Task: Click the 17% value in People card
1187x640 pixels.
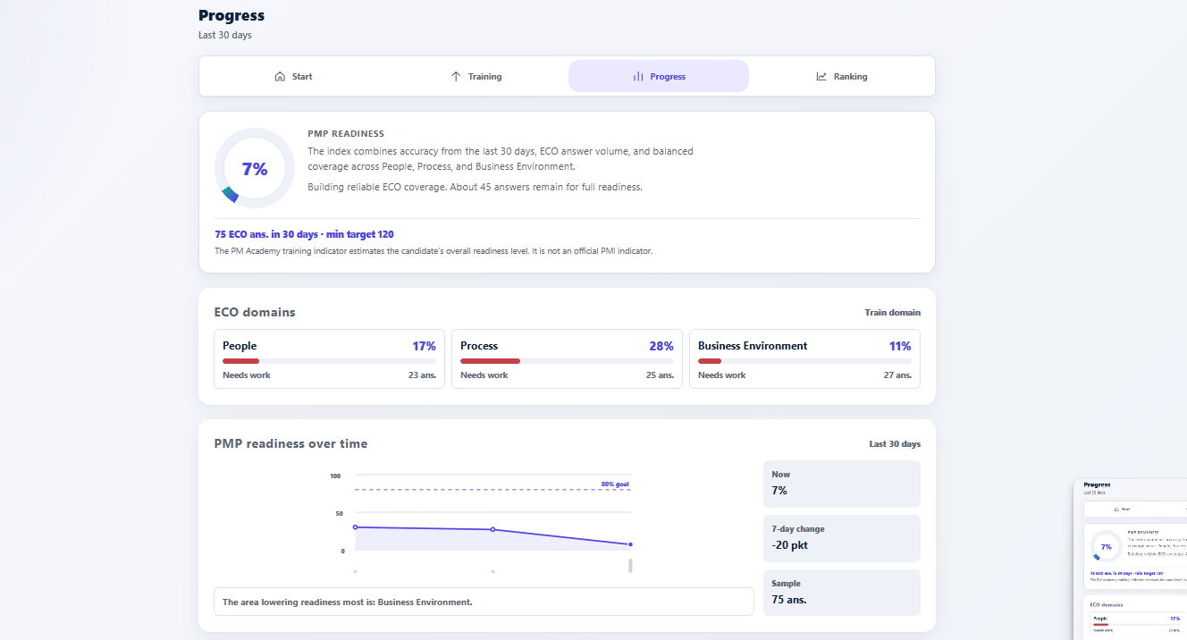Action: coord(424,346)
